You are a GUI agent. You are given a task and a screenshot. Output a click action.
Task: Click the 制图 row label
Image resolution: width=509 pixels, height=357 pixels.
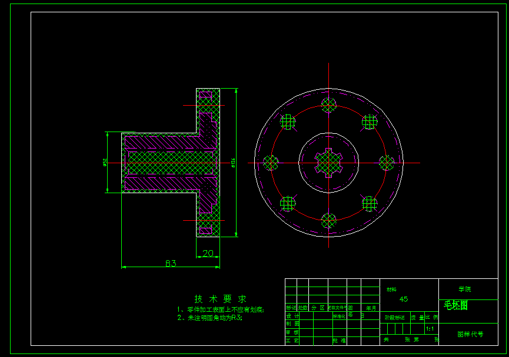coord(292,324)
